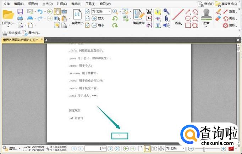Click the Zoom Out (缩小) button
The height and width of the screenshot is (154, 242).
(x=98, y=25)
